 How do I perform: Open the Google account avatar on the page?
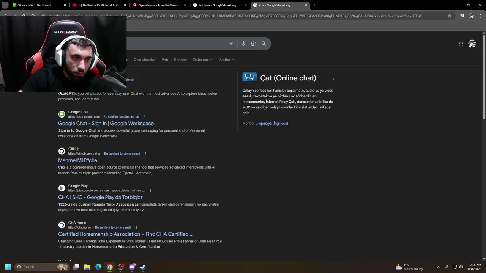(472, 44)
